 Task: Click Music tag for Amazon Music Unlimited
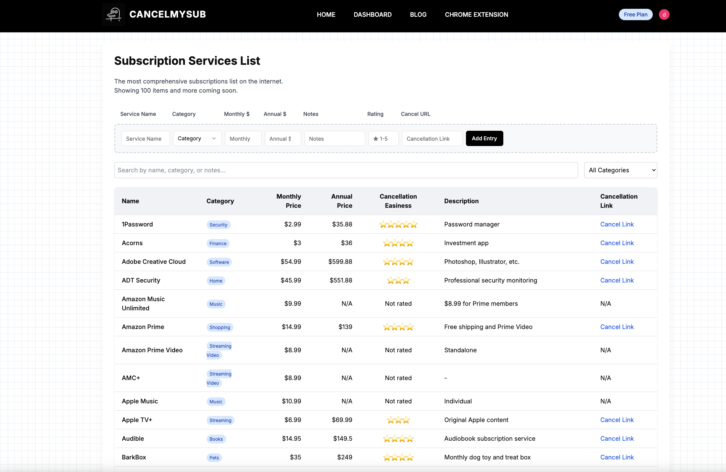coord(216,304)
